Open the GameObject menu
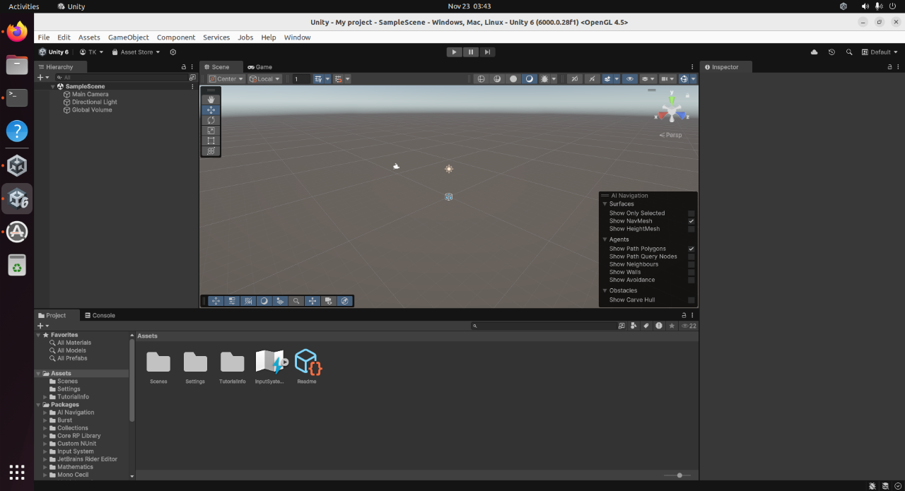This screenshot has height=491, width=905. 127,37
